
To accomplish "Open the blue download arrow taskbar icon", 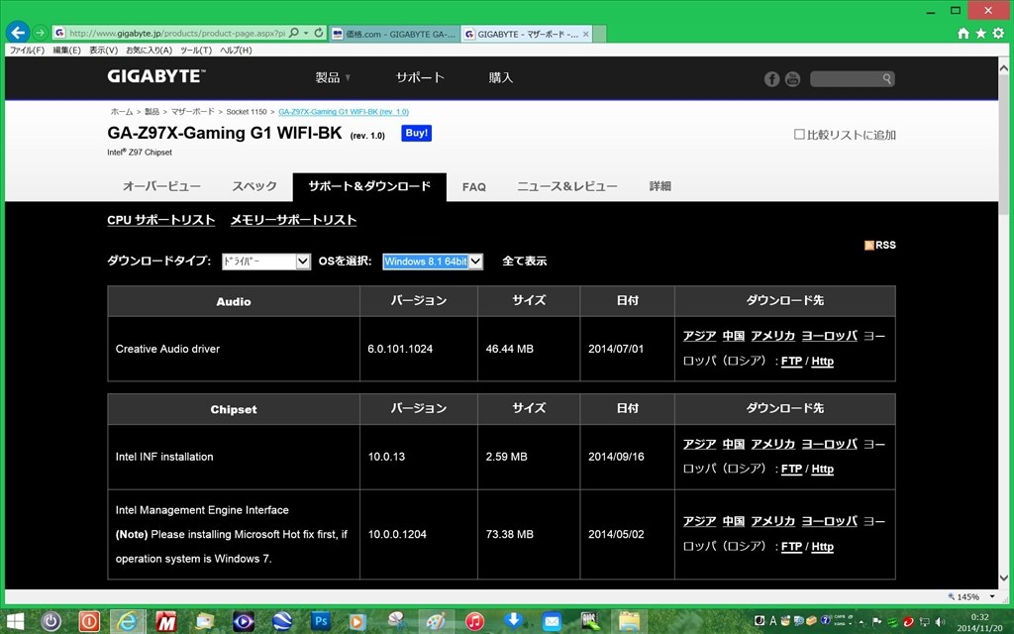I will coord(514,620).
